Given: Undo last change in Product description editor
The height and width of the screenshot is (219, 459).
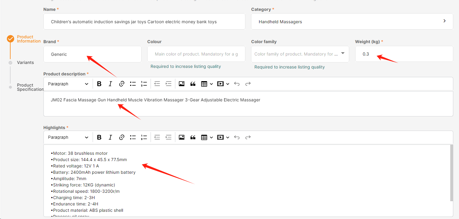Looking at the screenshot, I should point(237,84).
